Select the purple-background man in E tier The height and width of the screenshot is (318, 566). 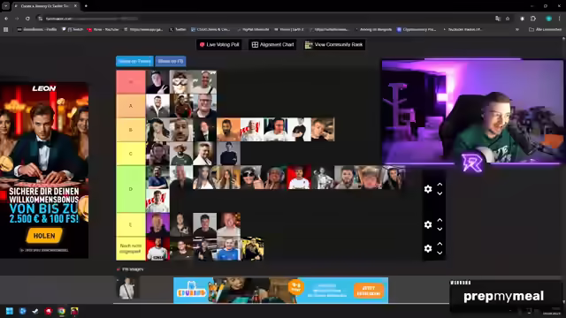tap(157, 224)
